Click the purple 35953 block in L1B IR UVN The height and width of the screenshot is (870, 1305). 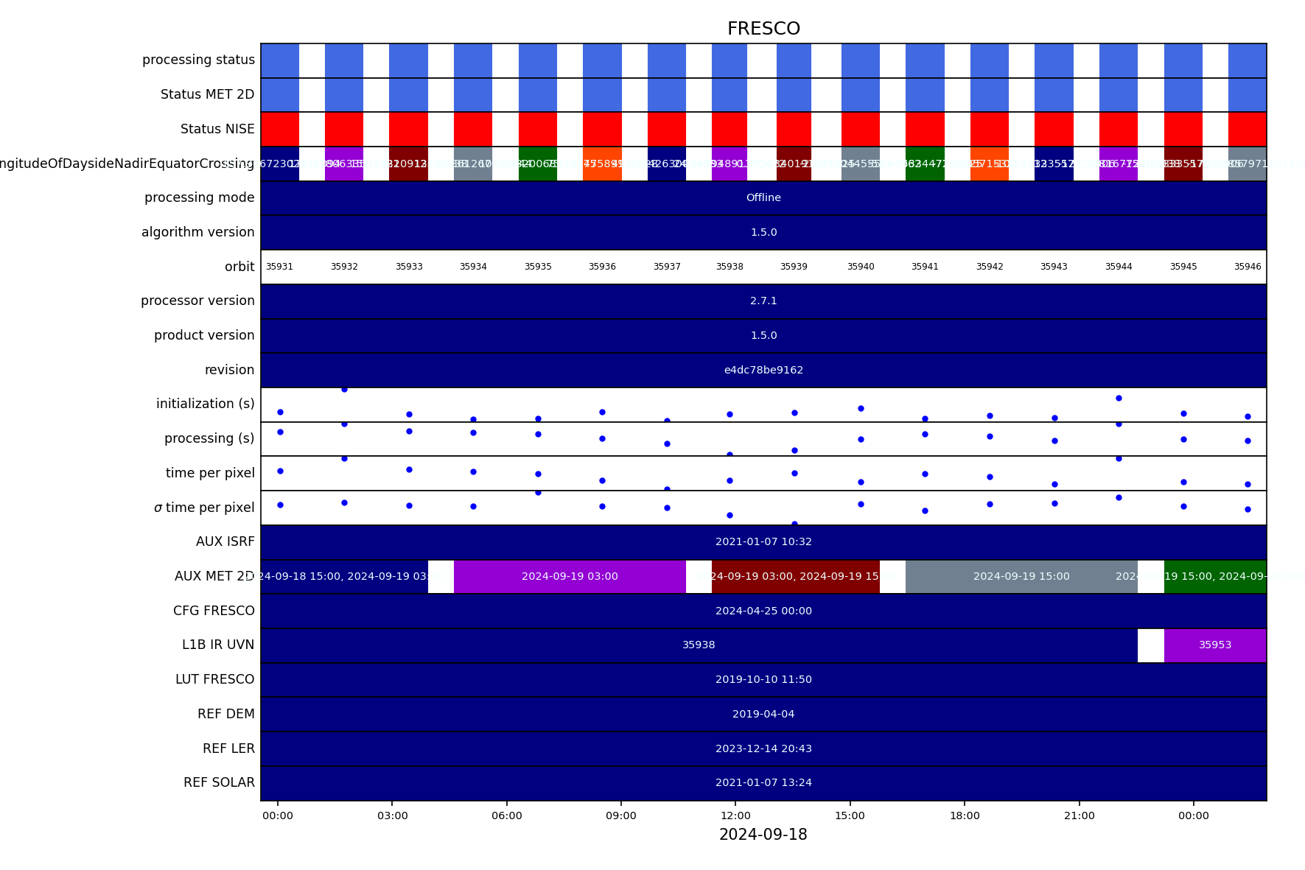pyautogui.click(x=1214, y=645)
